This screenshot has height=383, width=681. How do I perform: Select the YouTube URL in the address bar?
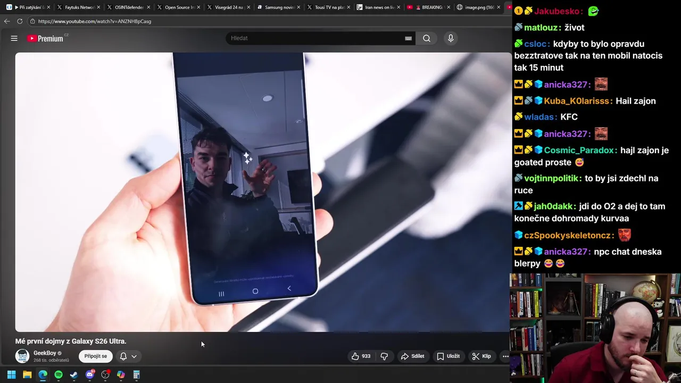(x=95, y=21)
